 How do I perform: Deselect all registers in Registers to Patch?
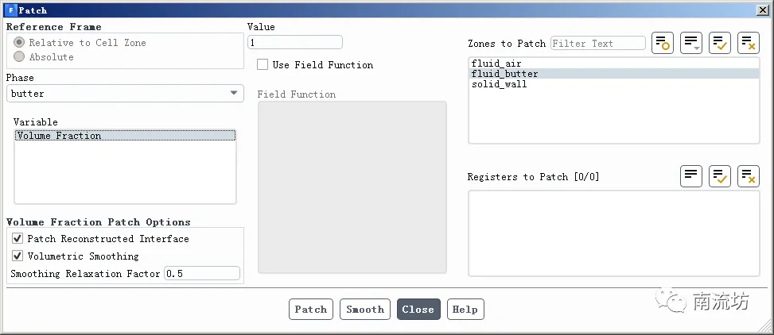click(748, 176)
